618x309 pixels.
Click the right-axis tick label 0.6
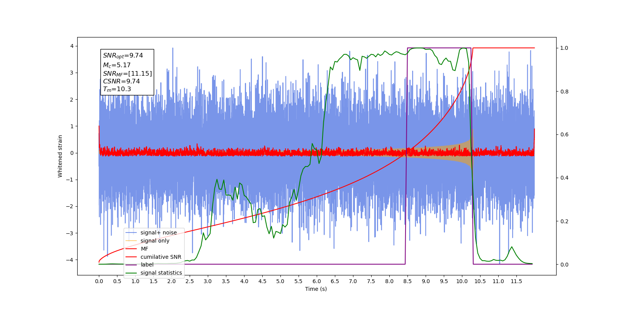[x=564, y=134]
